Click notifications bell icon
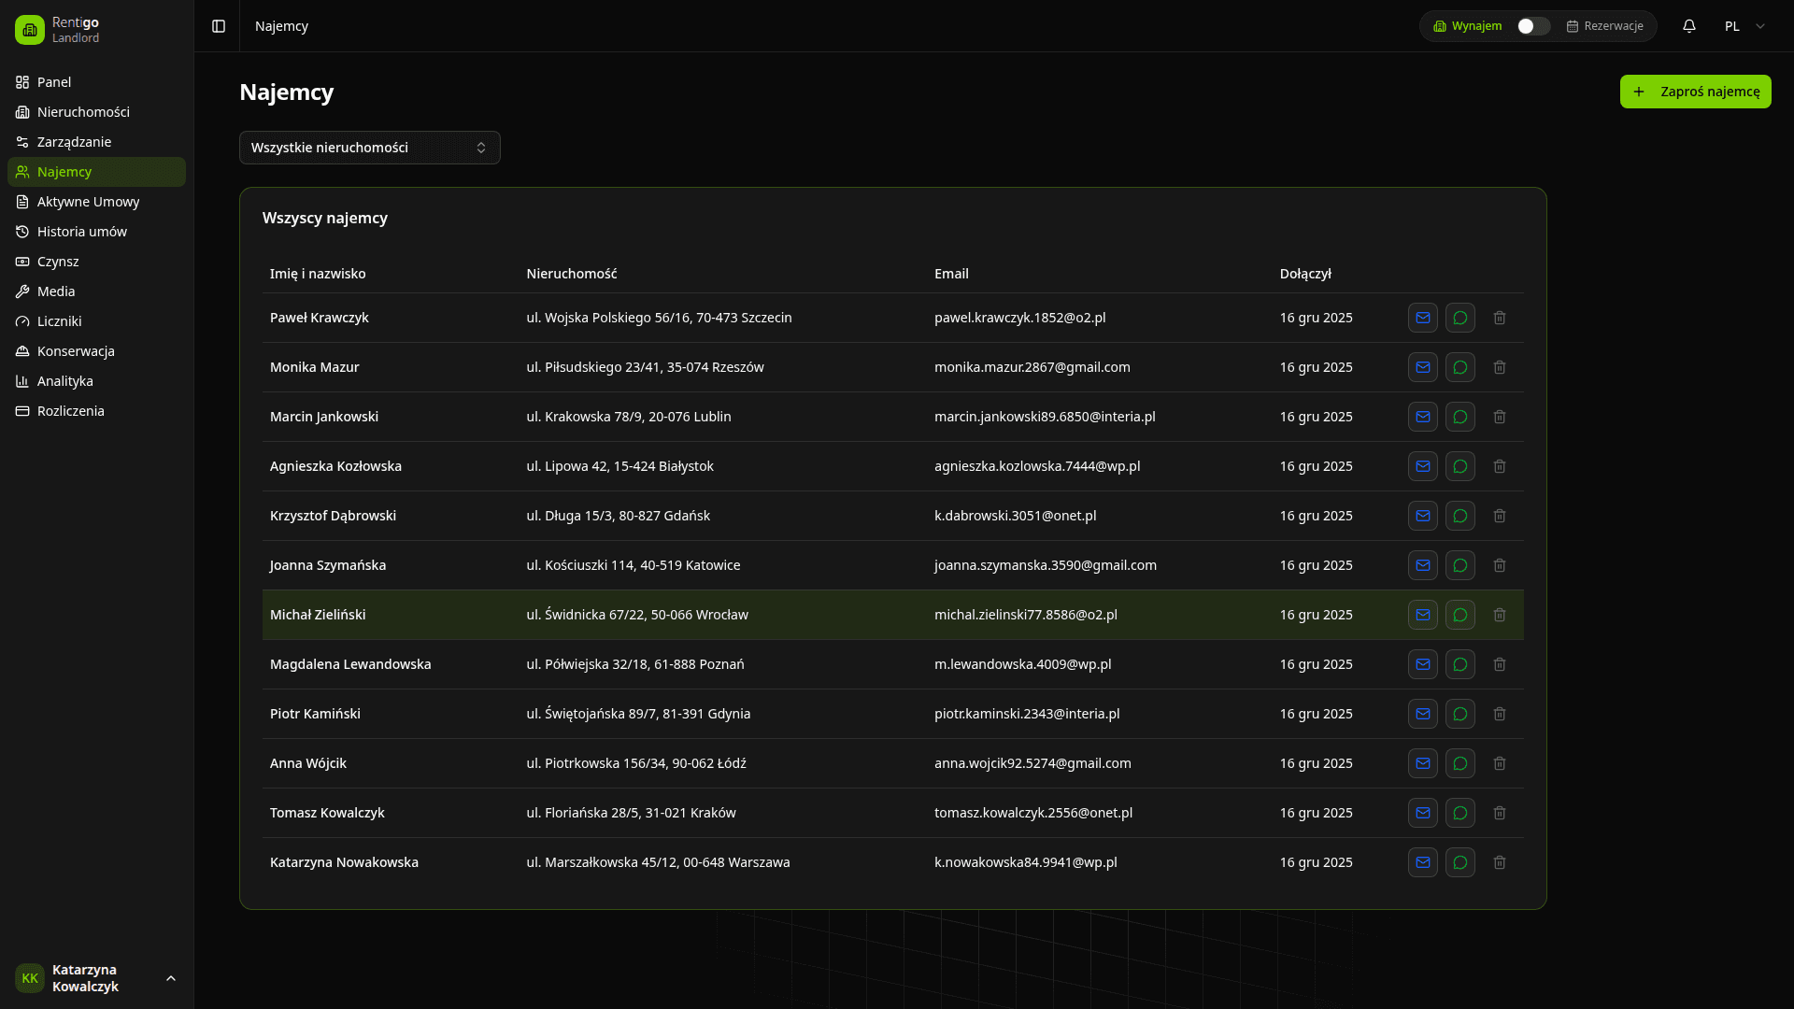This screenshot has width=1794, height=1009. [1688, 26]
